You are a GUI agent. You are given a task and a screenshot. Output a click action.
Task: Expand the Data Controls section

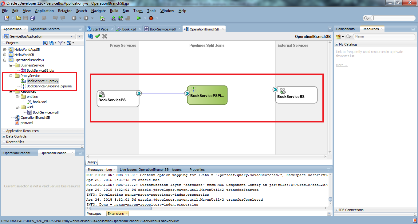[x=4, y=136]
